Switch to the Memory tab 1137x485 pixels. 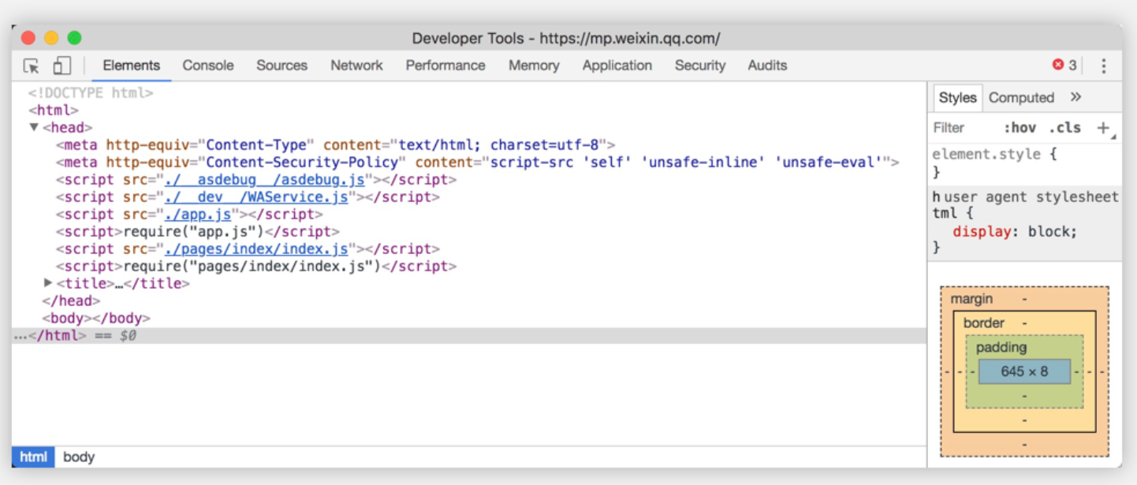(x=534, y=65)
